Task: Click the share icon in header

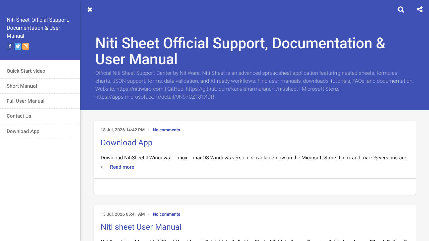Action: pos(420,9)
